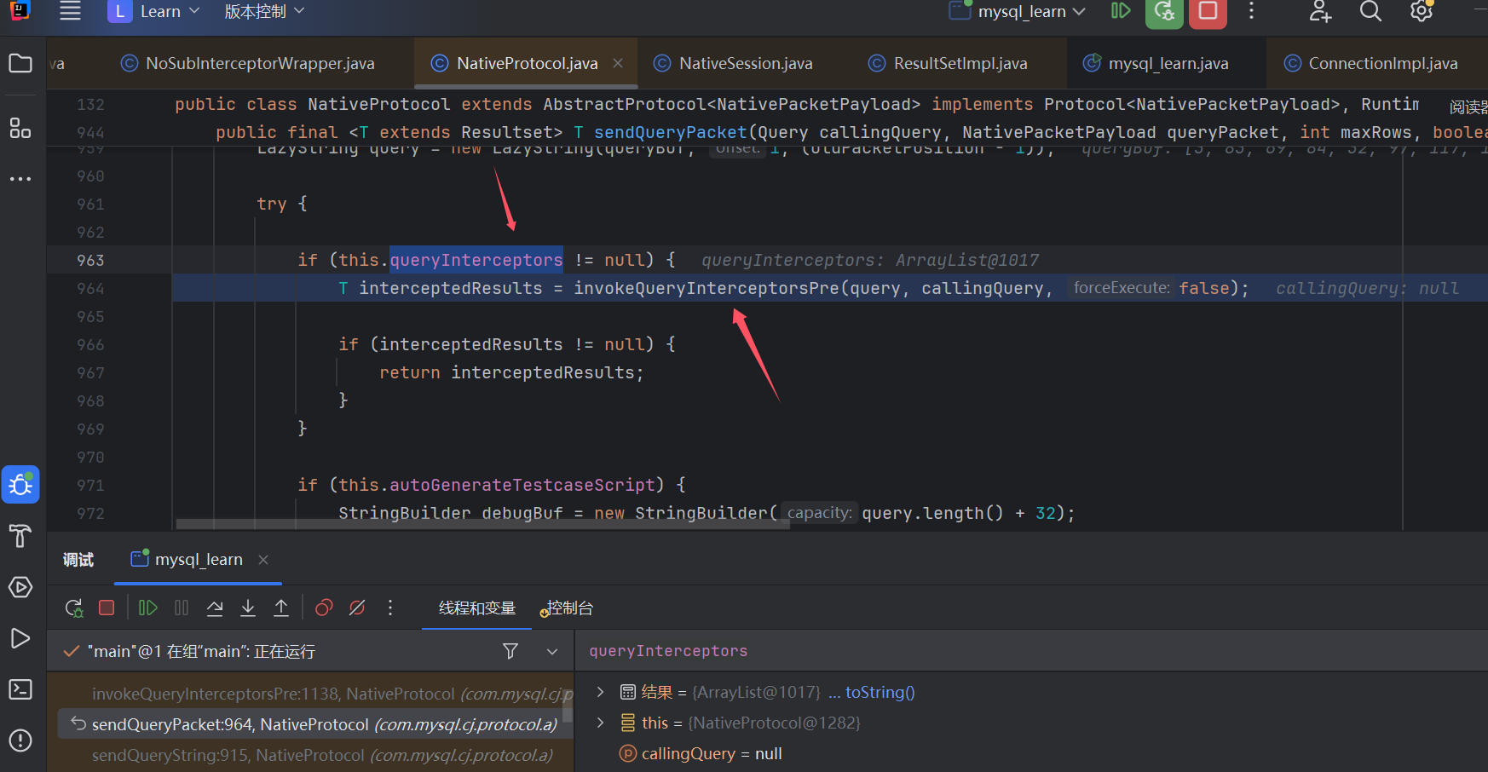The width and height of the screenshot is (1488, 772).
Task: Open the Structure tool window
Action: pos(20,128)
